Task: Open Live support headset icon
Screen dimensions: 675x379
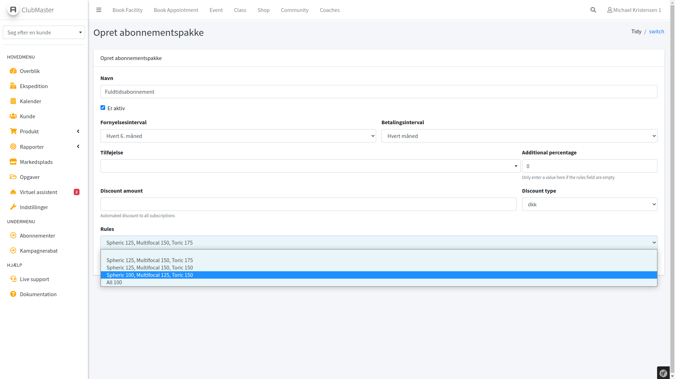Action: 13,279
